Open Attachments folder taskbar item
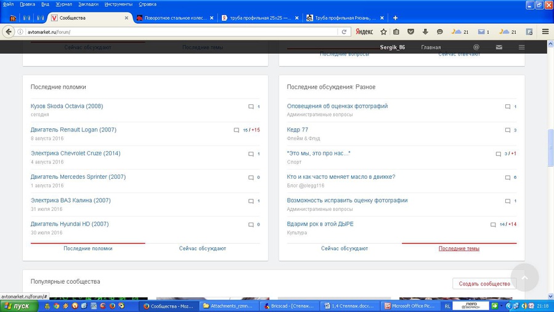The height and width of the screenshot is (312, 554). 229,306
